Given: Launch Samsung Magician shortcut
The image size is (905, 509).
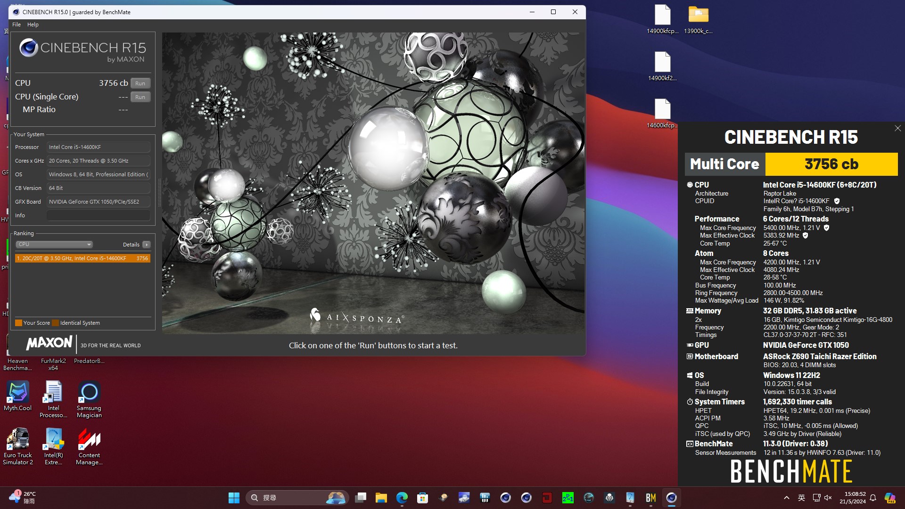Looking at the screenshot, I should 89,400.
